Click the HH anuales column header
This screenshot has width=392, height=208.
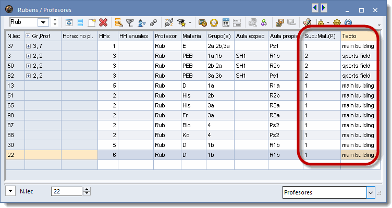[136, 36]
